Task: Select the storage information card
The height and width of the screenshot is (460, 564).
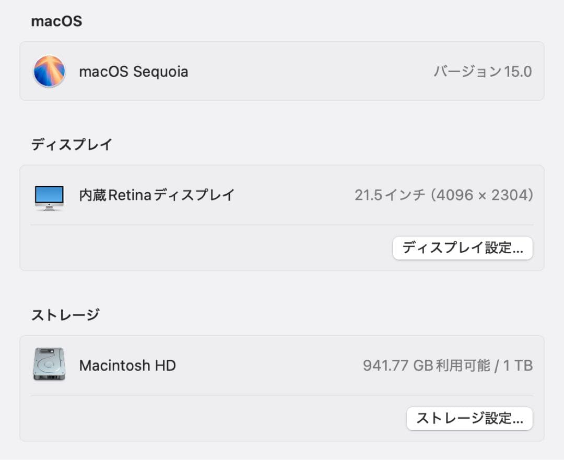Action: point(282,386)
